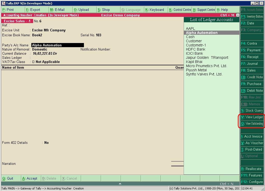265x191 pixels.
Task: Switch to F6: Receipt voucher
Action: pos(252,57)
